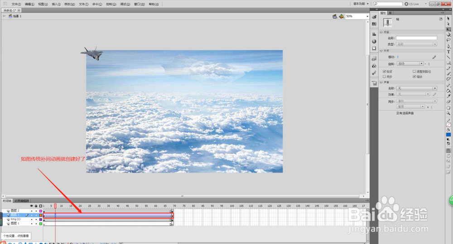The image size is (453, 244).
Task: Open the 基本功能 workspace switcher
Action: point(361,4)
